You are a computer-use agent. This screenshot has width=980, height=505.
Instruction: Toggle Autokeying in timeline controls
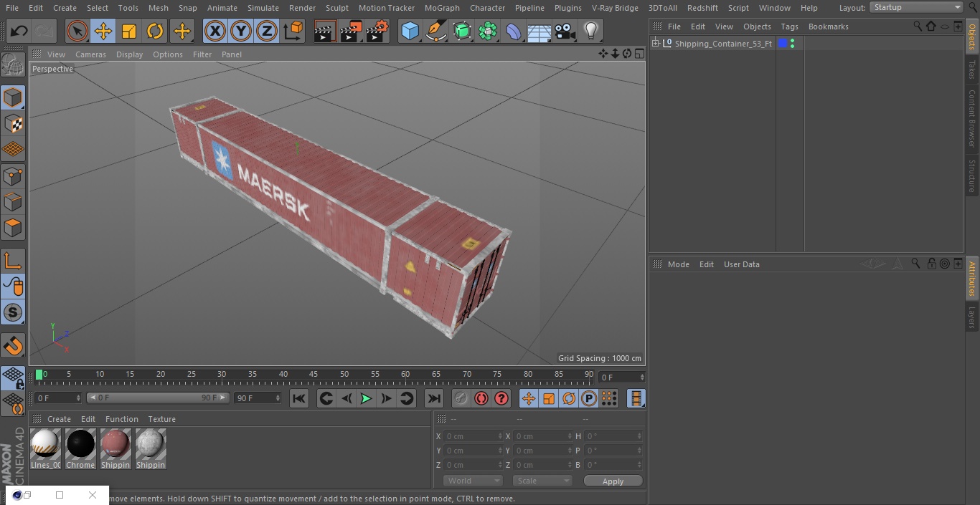pyautogui.click(x=481, y=398)
